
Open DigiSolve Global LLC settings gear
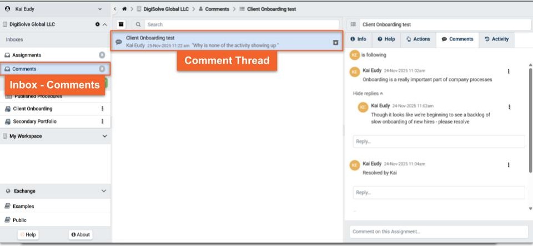[x=98, y=24]
